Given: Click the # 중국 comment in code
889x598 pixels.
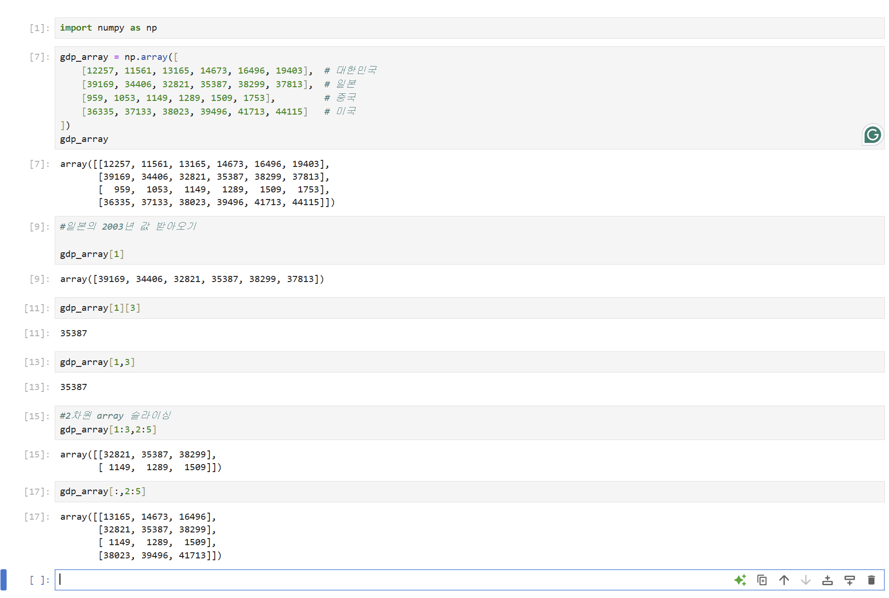Looking at the screenshot, I should [x=340, y=98].
